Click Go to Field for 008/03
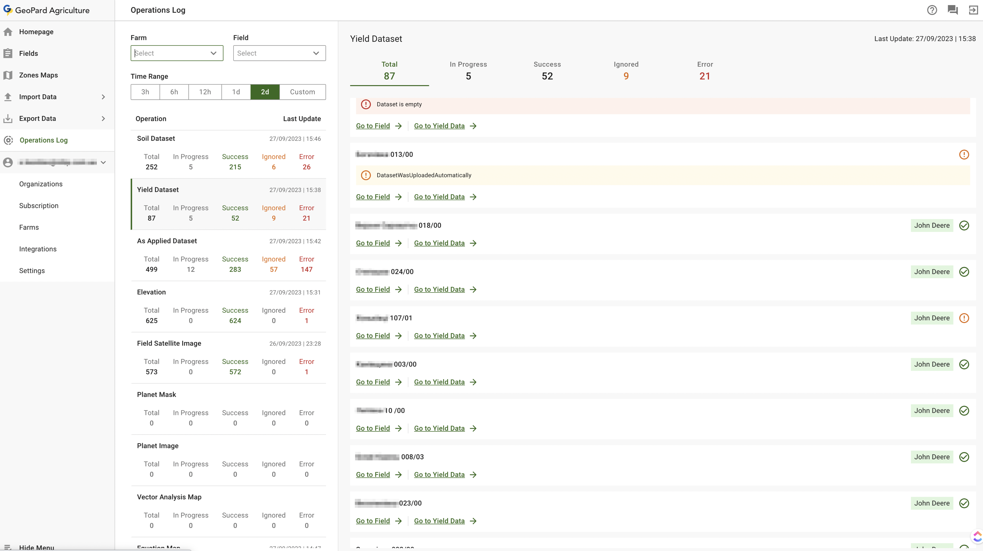 click(373, 474)
